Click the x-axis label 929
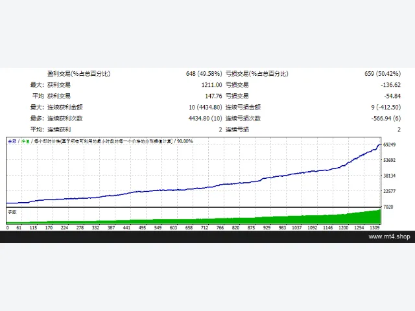Screen dimensions: 415x311 tap(267, 227)
